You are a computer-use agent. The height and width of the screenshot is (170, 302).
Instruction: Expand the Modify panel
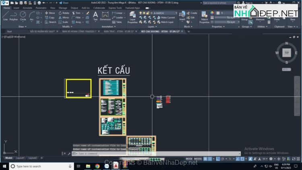67,27
